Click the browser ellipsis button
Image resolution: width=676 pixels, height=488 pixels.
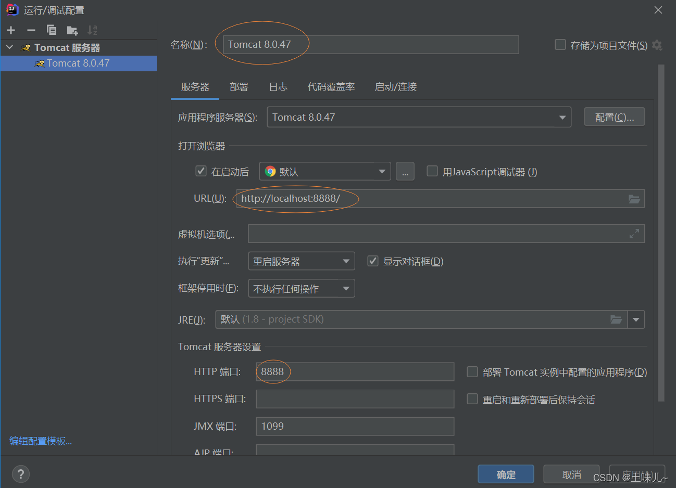405,171
